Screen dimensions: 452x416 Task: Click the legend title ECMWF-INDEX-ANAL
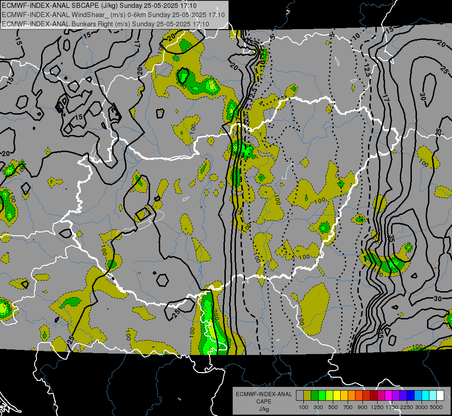(264, 394)
